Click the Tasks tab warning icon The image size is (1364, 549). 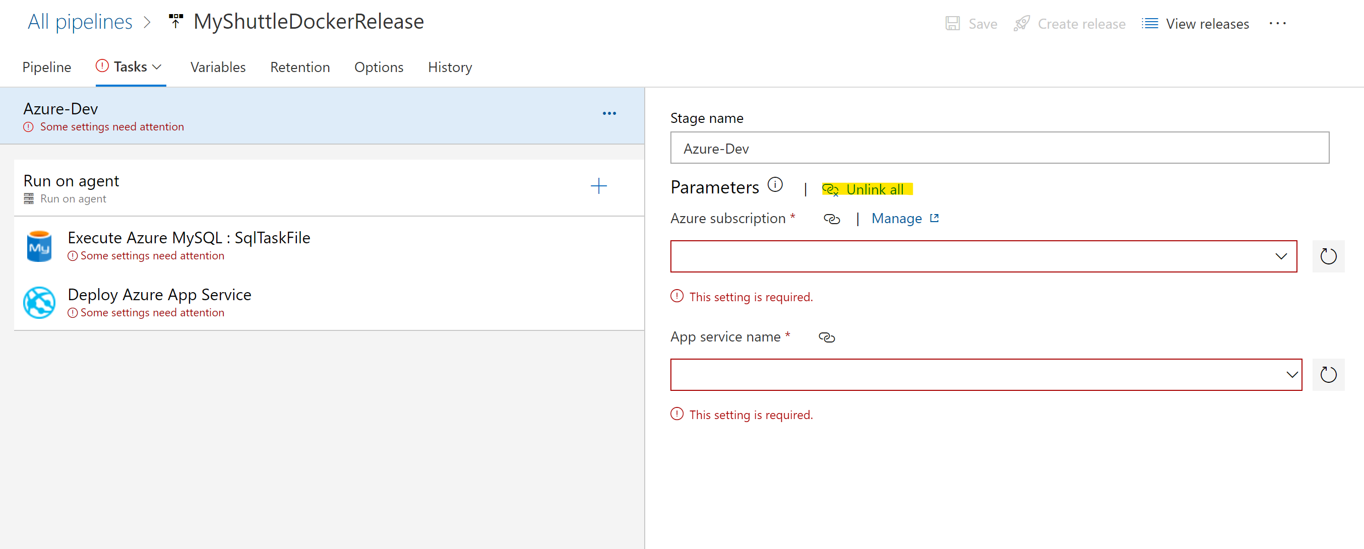point(102,66)
